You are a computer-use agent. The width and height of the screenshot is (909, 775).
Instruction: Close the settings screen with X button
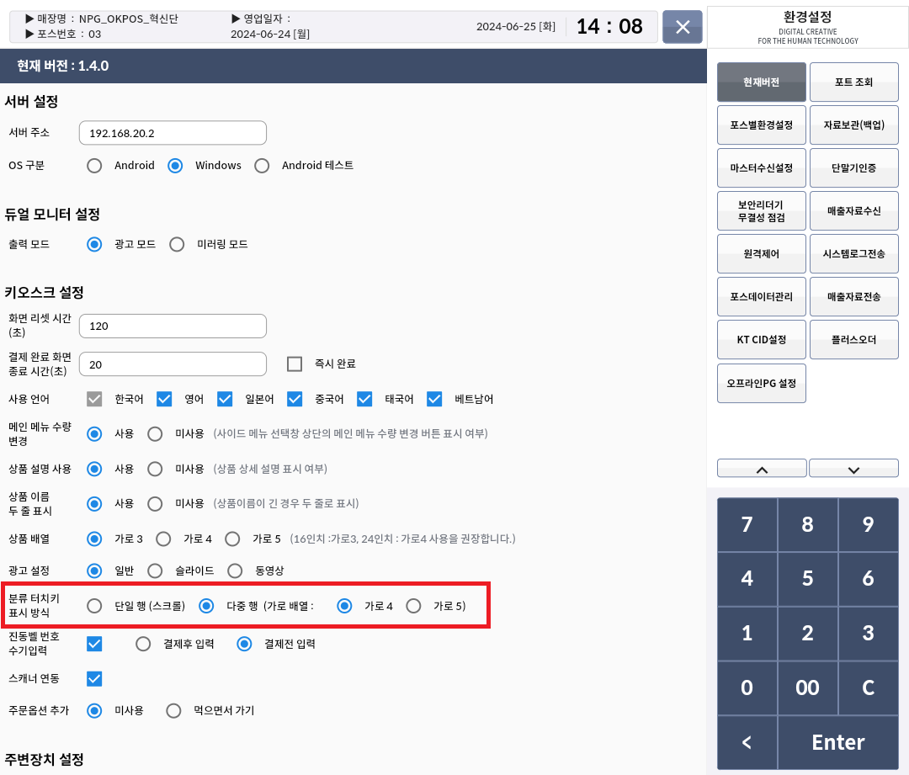[683, 27]
